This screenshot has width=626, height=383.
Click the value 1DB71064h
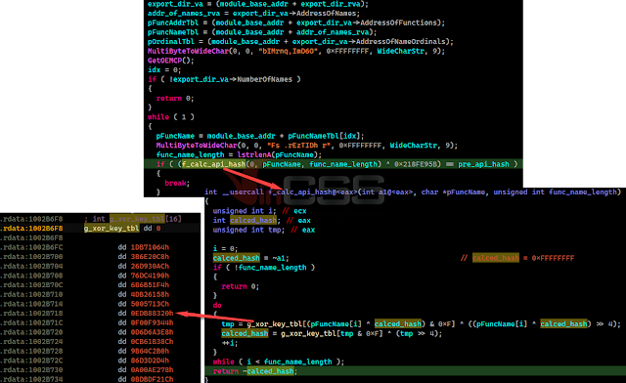coord(150,247)
